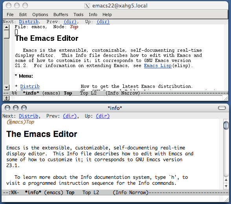Click the emacs22 scrollbar thumb
Screen dimensions: 231x204
point(6,34)
